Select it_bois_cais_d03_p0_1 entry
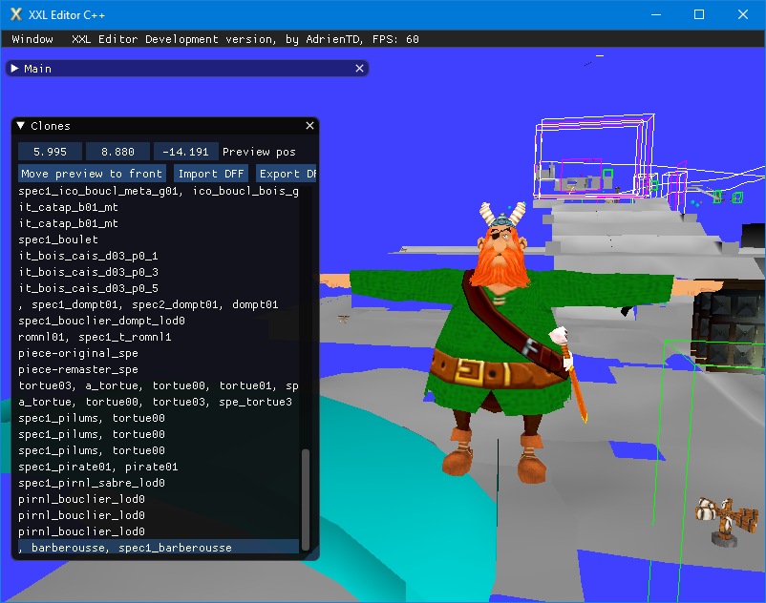The image size is (766, 603). click(159, 256)
